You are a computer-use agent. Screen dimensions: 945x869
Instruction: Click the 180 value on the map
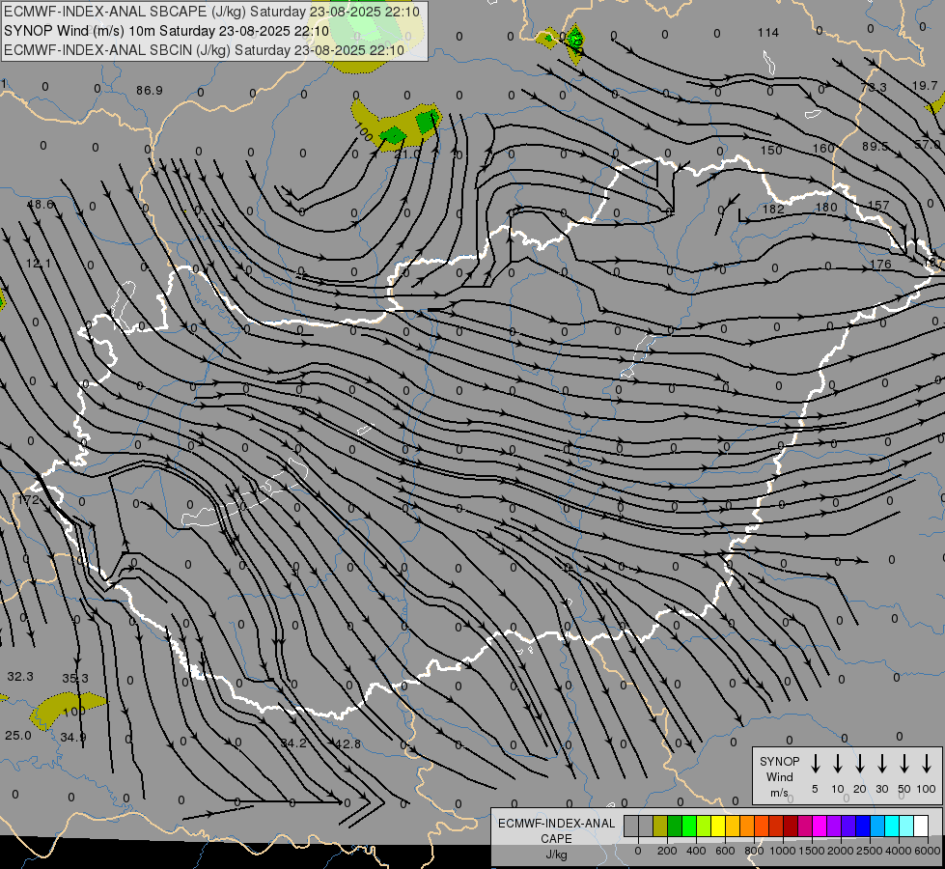coord(826,208)
